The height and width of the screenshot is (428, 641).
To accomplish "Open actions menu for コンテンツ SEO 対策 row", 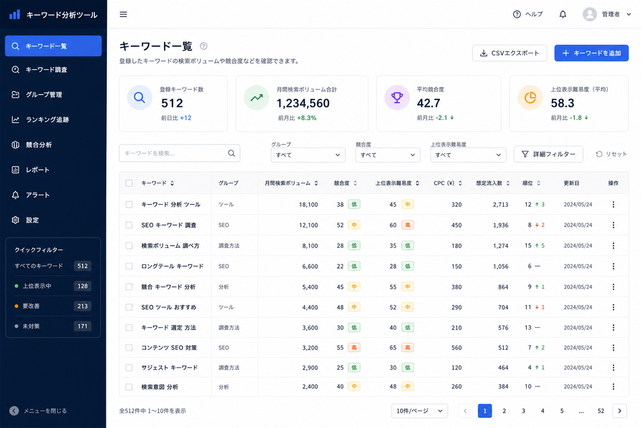I will point(613,347).
